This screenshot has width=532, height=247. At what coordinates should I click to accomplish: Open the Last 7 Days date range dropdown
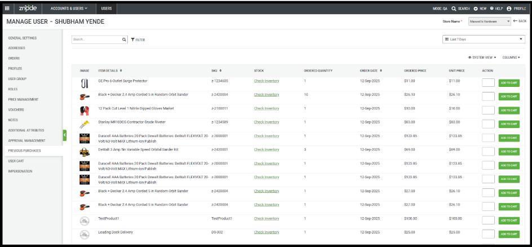[x=484, y=39]
